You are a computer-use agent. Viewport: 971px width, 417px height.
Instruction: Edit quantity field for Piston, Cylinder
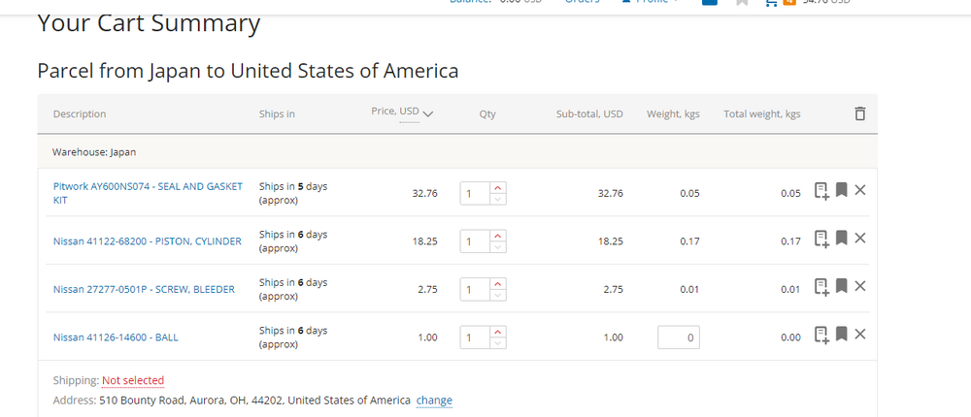point(476,241)
